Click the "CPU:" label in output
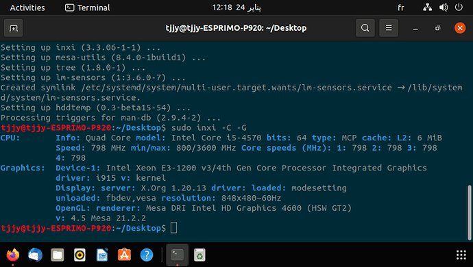Screen dimensions: 473x267 [x=10, y=138]
